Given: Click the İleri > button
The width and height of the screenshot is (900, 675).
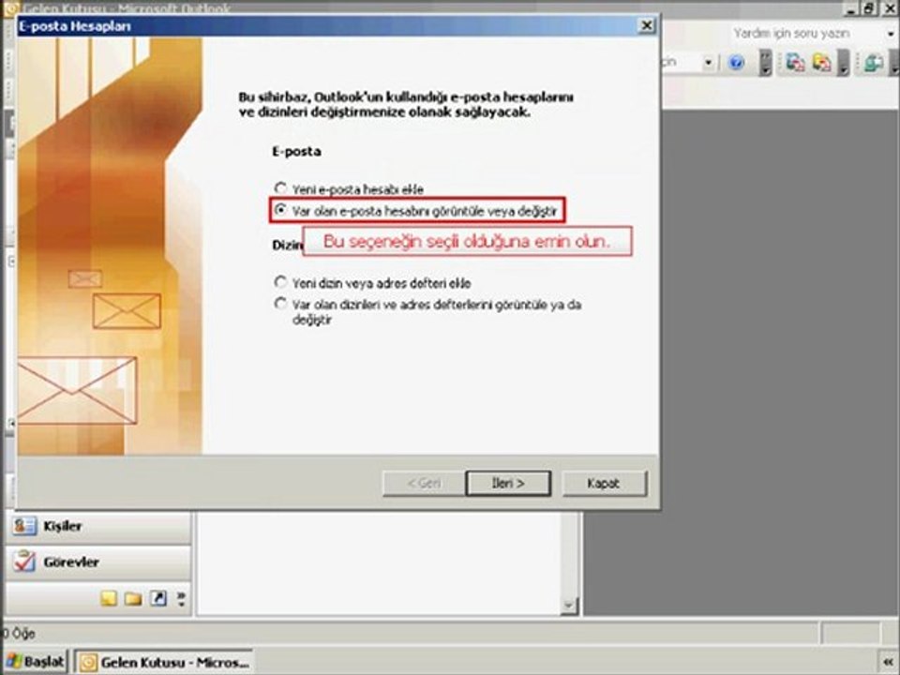Looking at the screenshot, I should coord(508,484).
